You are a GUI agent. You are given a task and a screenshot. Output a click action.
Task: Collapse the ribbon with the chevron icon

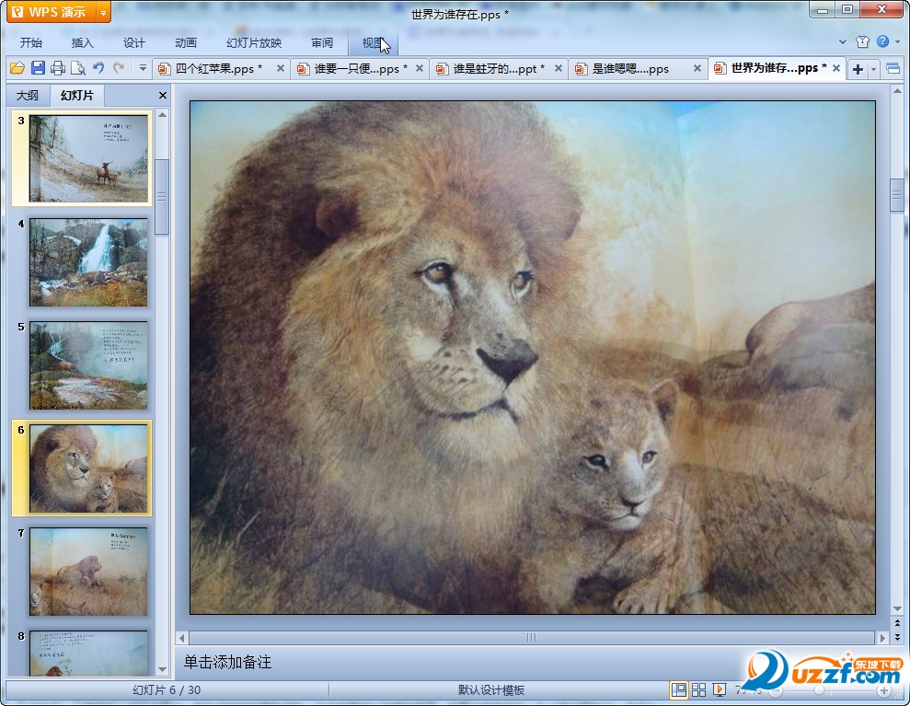click(843, 41)
